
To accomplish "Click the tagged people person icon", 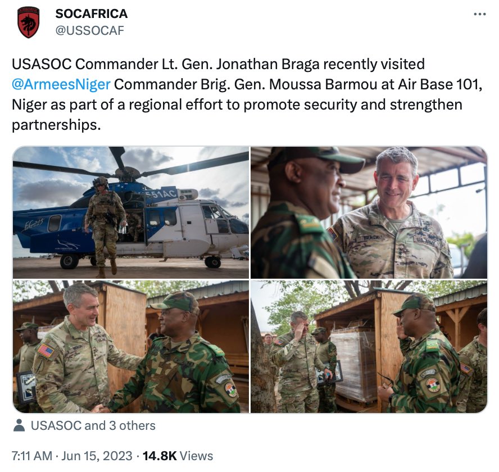I will (x=19, y=425).
